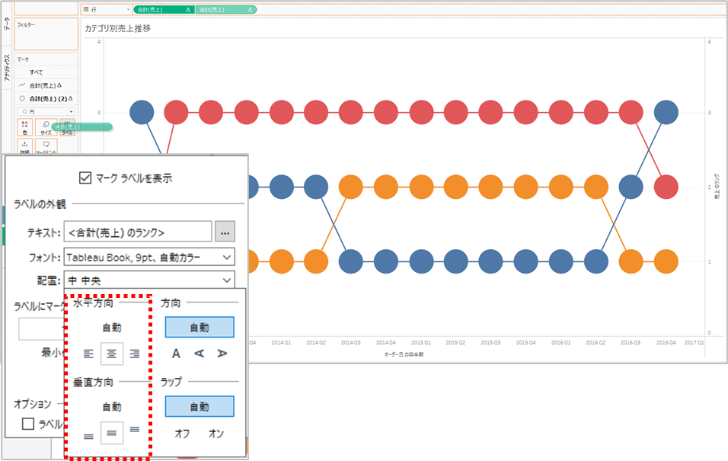Click axis label 2014 Q4

(386, 342)
